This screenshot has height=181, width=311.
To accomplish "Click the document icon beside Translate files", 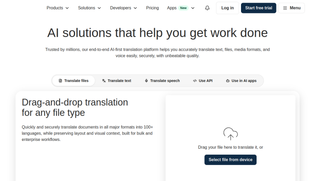I will coord(60,81).
